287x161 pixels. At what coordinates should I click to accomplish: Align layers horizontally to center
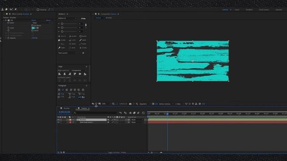[x=65, y=74]
